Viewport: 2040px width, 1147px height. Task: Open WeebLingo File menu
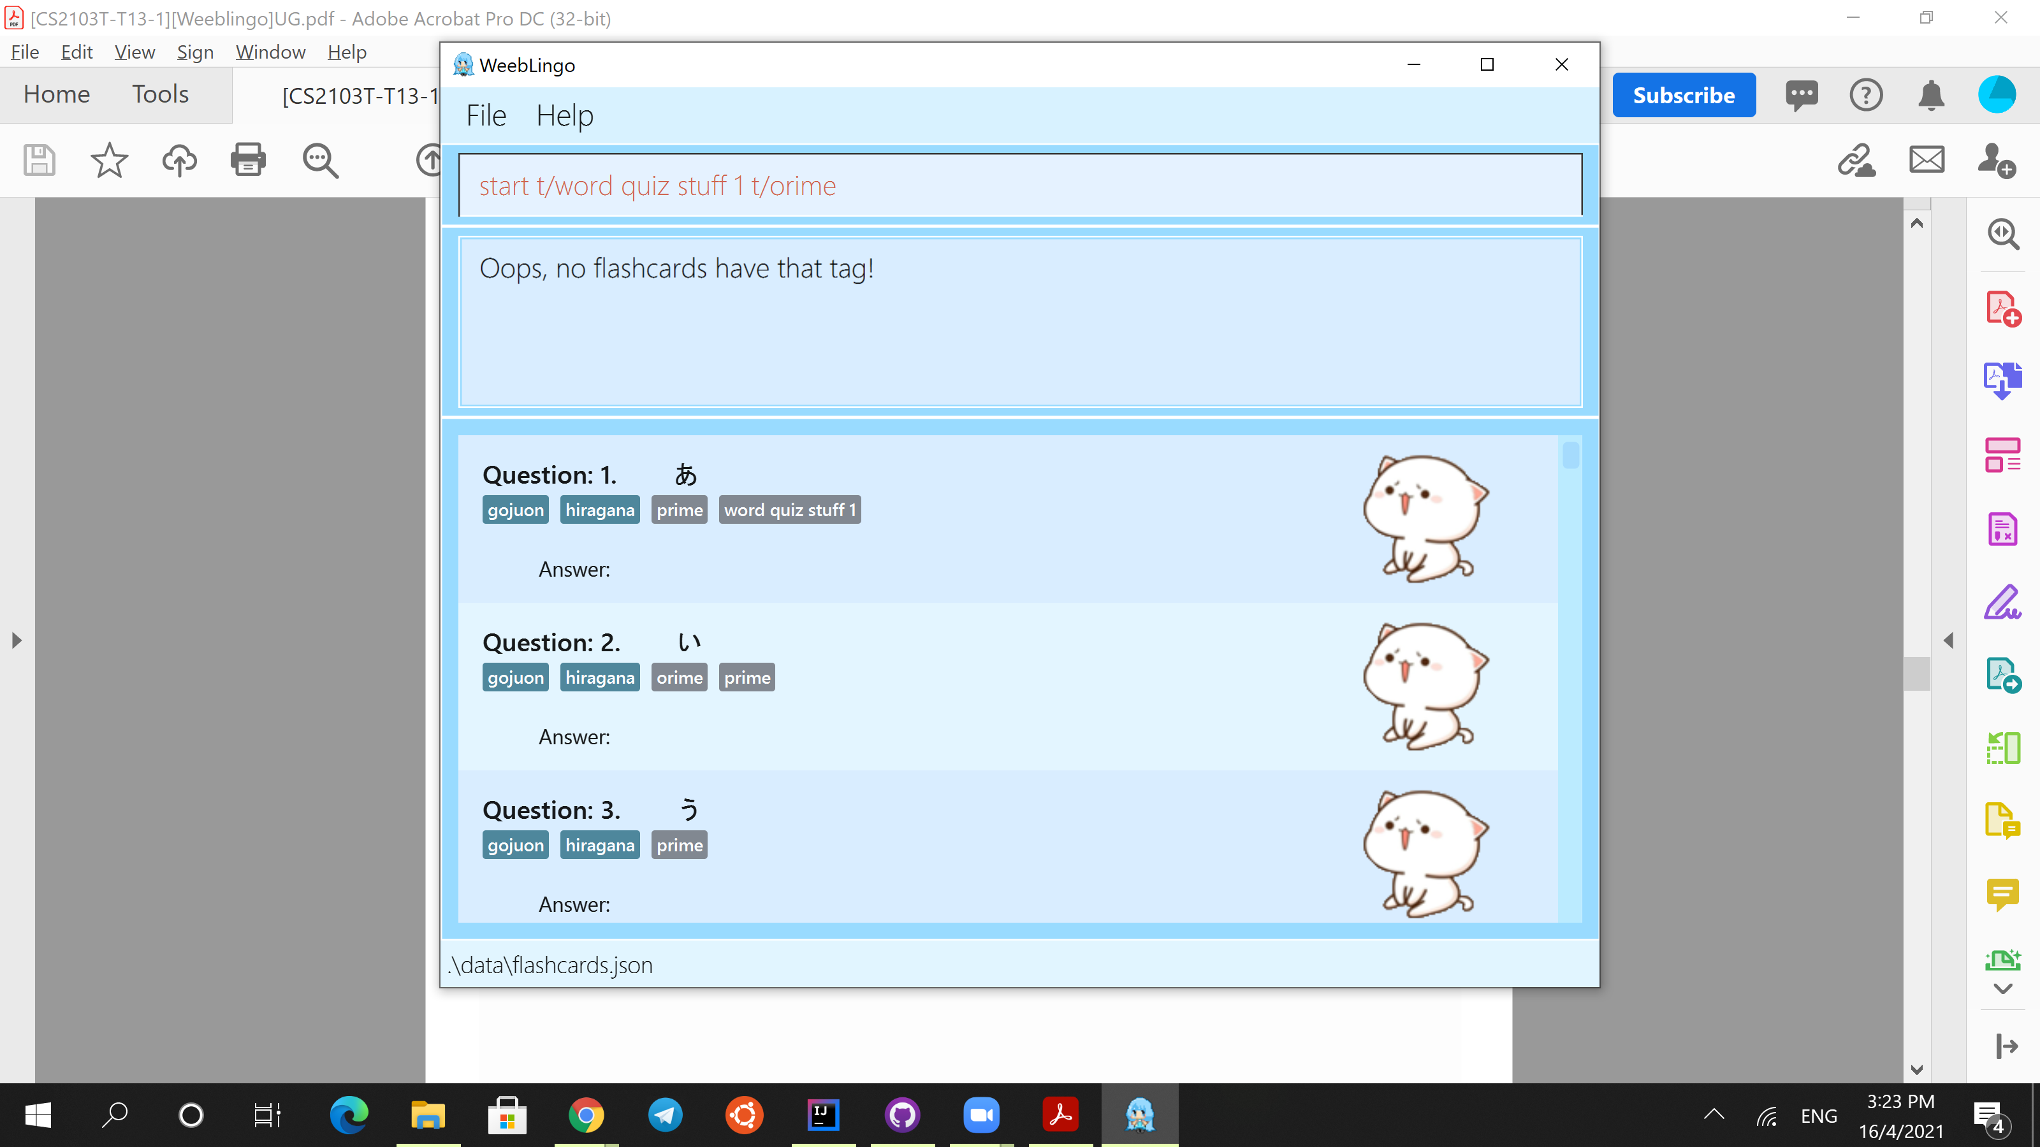tap(485, 115)
